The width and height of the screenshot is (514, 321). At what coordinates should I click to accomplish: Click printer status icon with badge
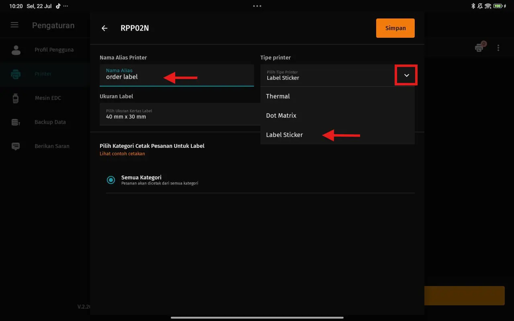pos(479,48)
